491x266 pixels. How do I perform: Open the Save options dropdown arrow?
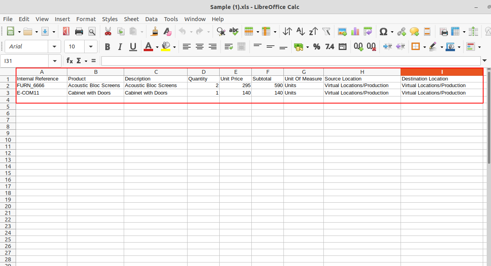click(x=53, y=32)
